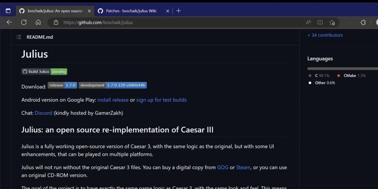This screenshot has width=378, height=189.
Task: Open a new browser tab
Action: (x=179, y=11)
